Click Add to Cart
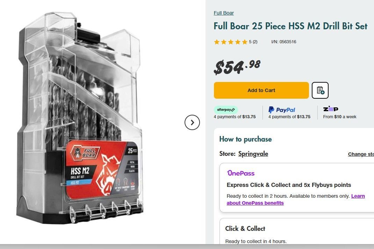 point(261,90)
